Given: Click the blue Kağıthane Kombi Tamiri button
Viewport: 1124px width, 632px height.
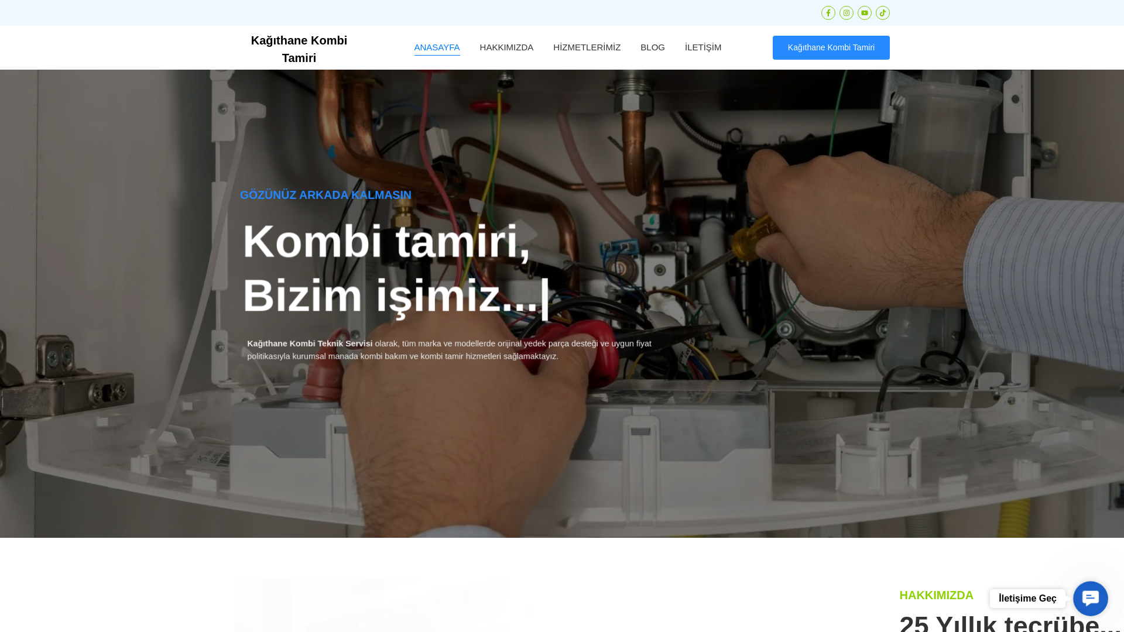Looking at the screenshot, I should click(x=831, y=47).
